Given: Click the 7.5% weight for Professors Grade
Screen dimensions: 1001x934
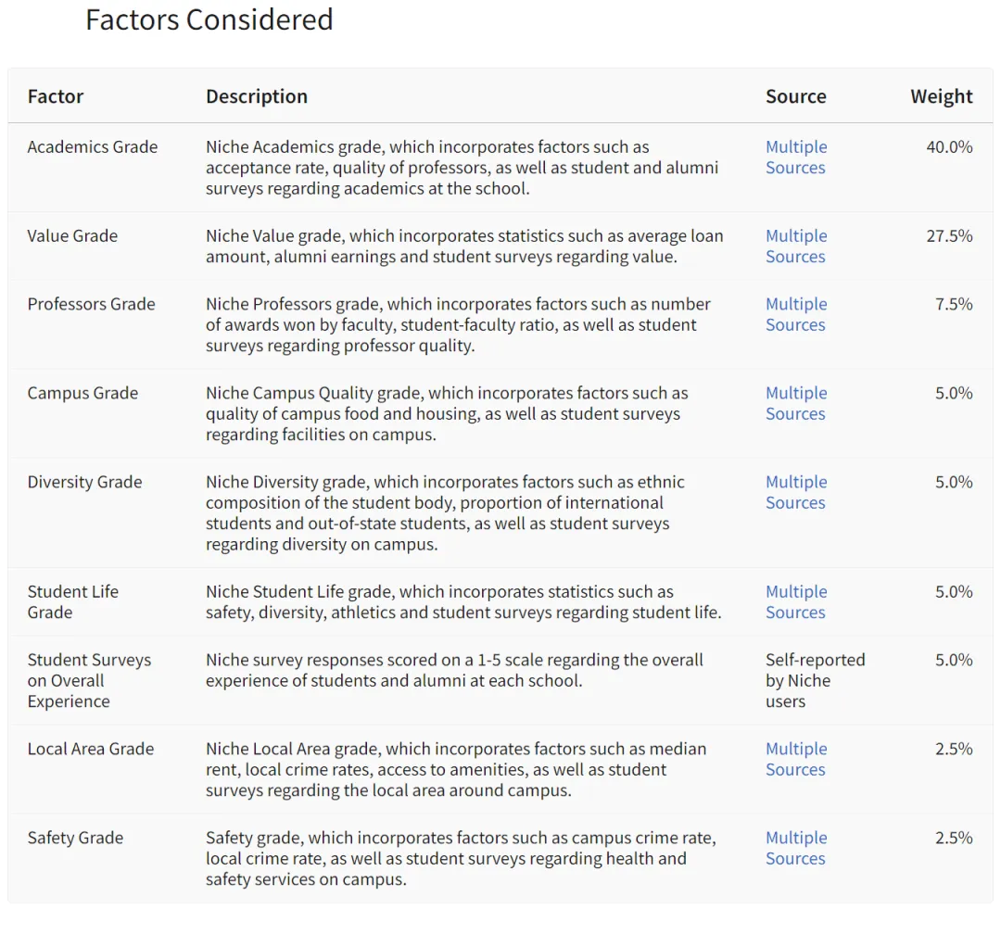Looking at the screenshot, I should coord(954,305).
